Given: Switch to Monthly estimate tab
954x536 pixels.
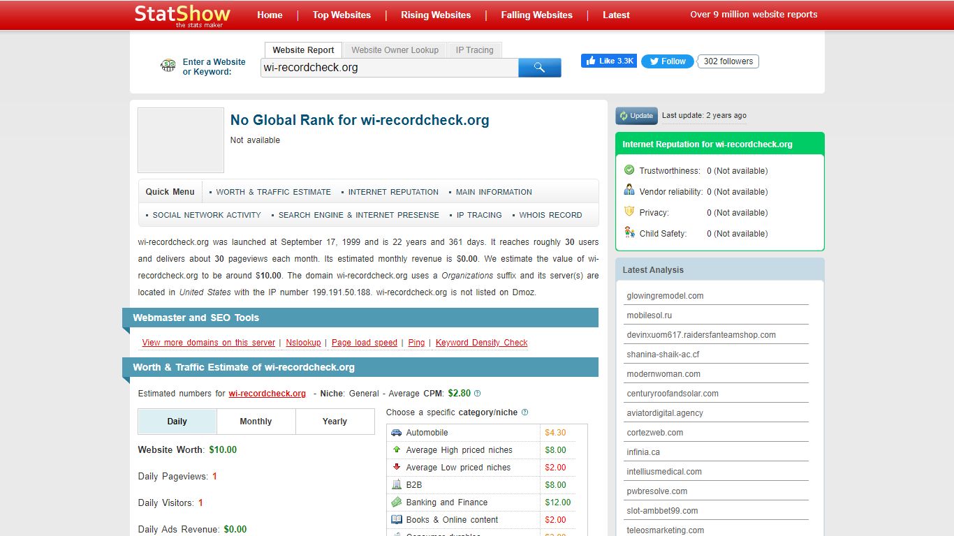Looking at the screenshot, I should click(x=256, y=422).
